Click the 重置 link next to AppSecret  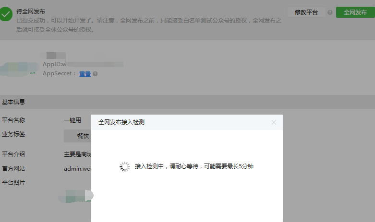point(85,74)
